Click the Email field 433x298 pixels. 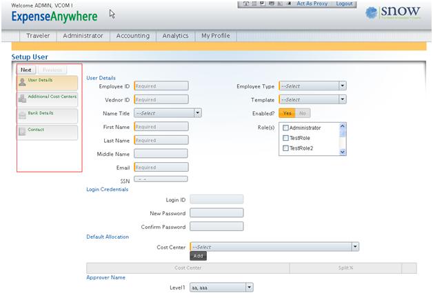(x=161, y=167)
